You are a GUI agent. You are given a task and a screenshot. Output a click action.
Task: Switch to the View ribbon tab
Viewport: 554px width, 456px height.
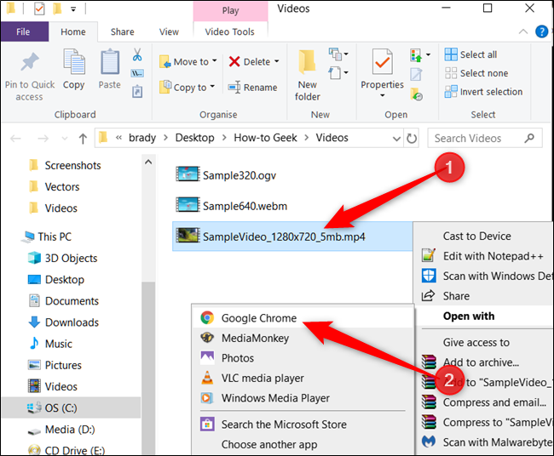(169, 31)
